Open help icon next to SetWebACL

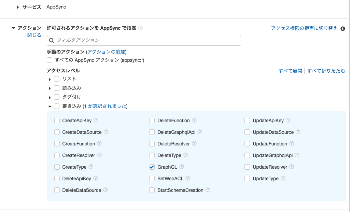tap(188, 179)
